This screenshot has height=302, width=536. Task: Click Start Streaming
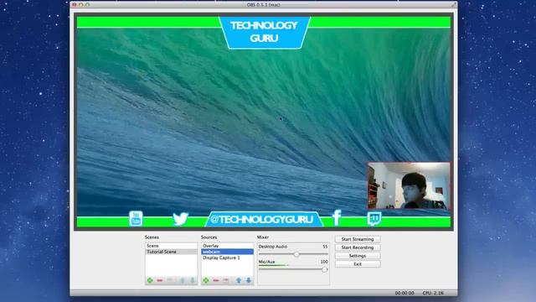pos(358,239)
